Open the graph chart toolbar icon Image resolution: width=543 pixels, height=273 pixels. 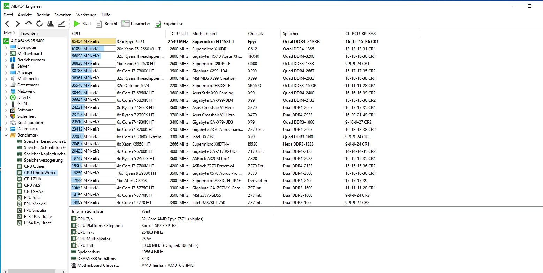tap(61, 24)
